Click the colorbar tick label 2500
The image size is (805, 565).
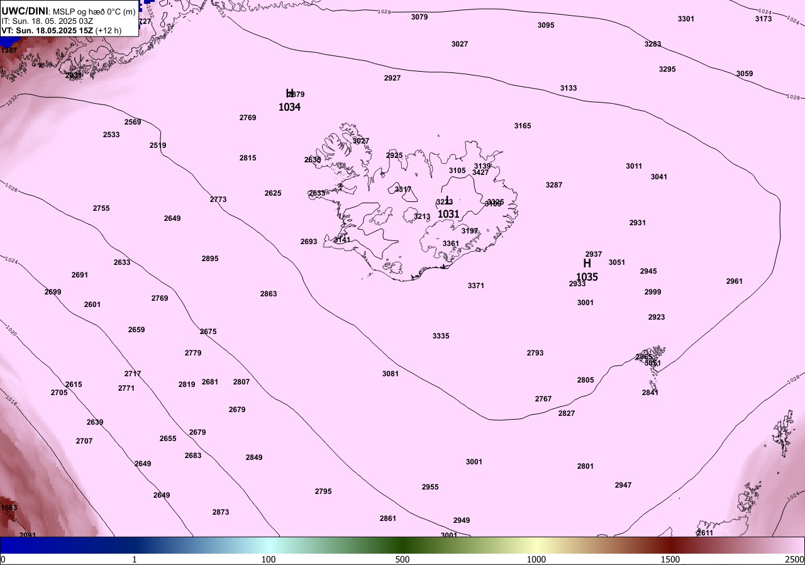coord(795,559)
